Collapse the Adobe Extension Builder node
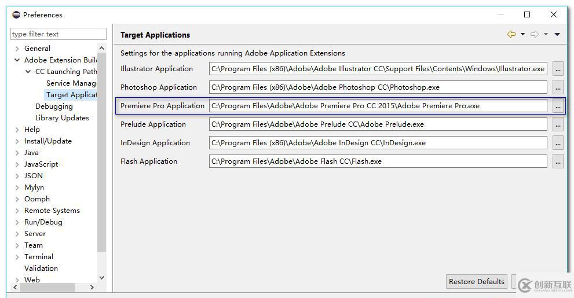 [x=17, y=60]
